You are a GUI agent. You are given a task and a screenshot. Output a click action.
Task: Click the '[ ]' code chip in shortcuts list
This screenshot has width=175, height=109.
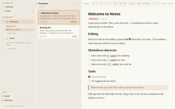[109, 64]
